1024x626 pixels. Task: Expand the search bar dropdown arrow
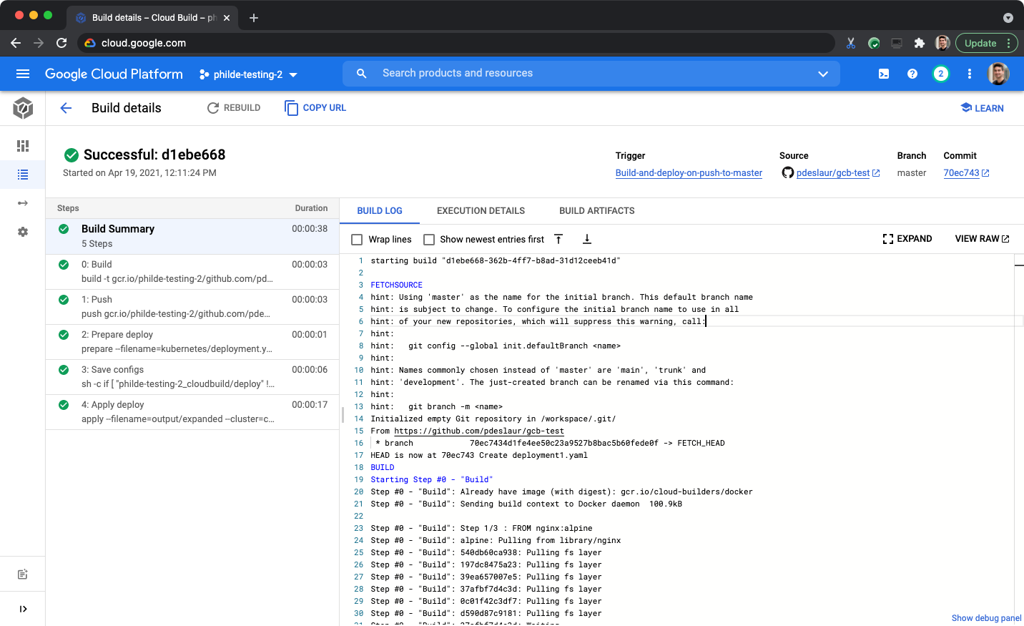pos(823,74)
